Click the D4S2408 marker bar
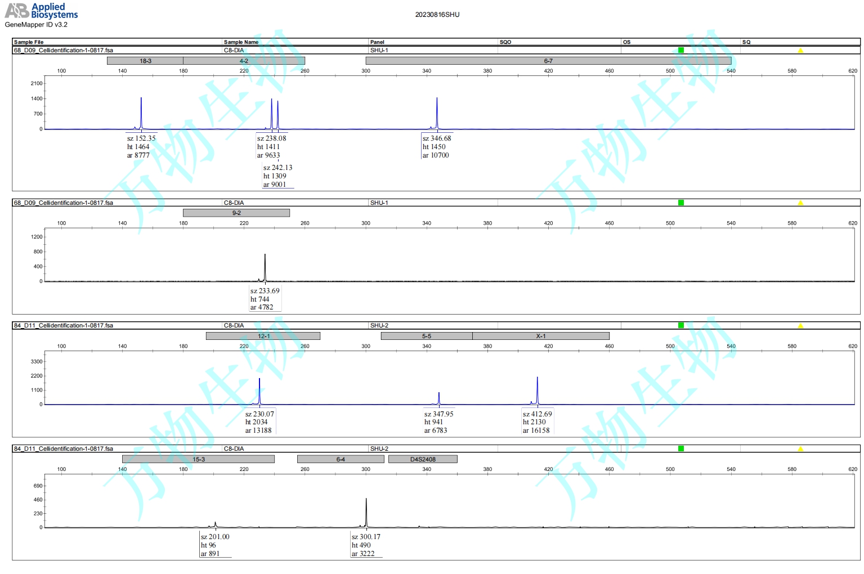The width and height of the screenshot is (864, 574). 422,459
